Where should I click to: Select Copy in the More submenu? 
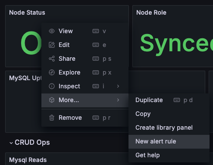tap(169, 114)
